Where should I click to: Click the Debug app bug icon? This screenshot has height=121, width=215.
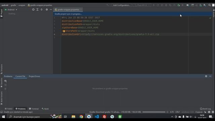pos(166,5)
